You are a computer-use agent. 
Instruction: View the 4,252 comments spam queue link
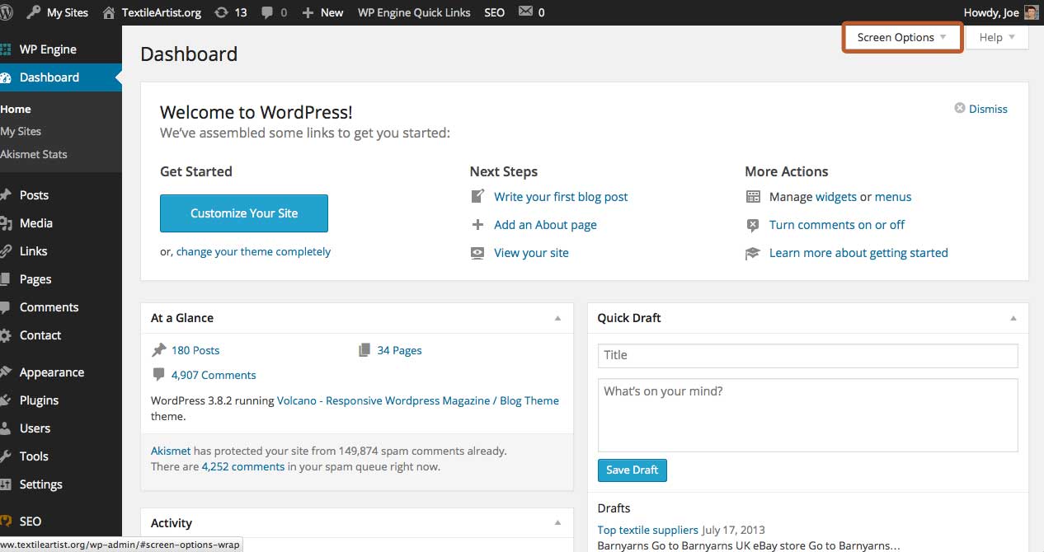(243, 466)
